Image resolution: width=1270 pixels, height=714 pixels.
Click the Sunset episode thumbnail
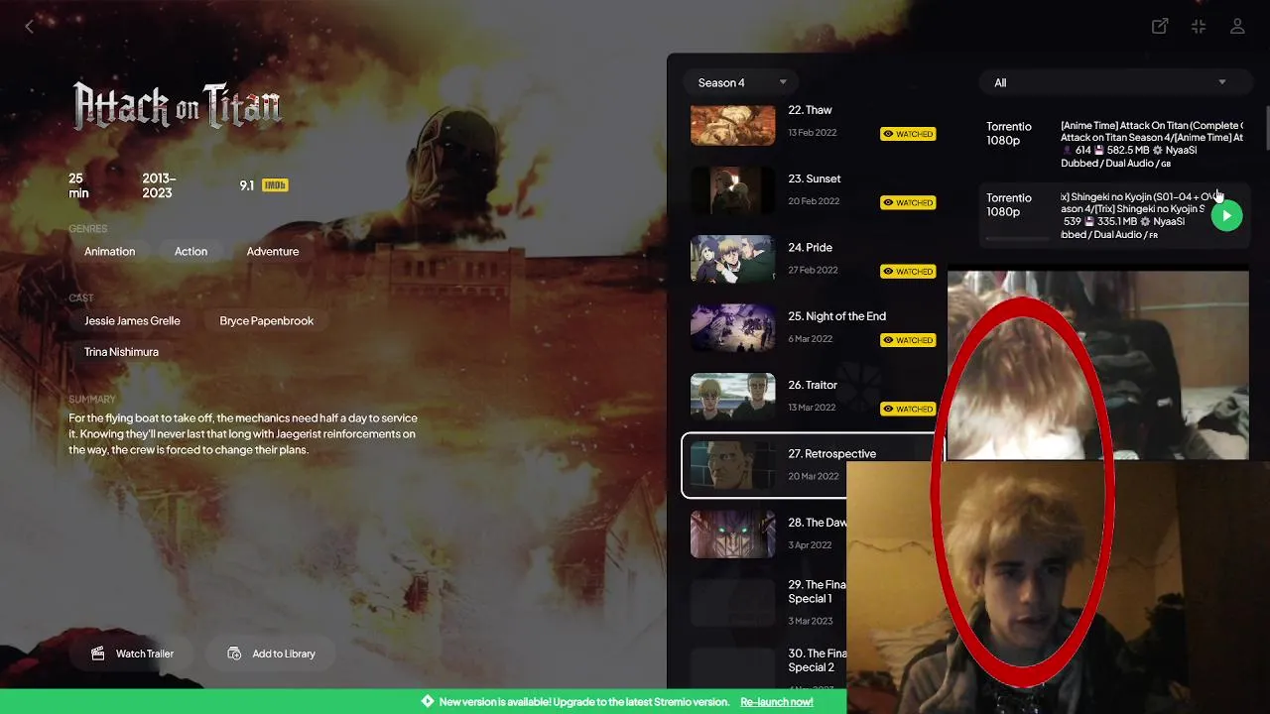tap(732, 190)
